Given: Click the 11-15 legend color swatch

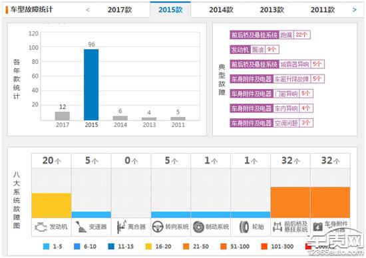Looking at the screenshot, I should tap(111, 246).
